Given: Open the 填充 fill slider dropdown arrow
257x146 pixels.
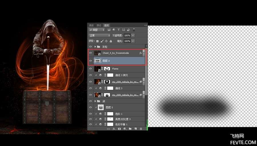Looking at the screenshot, I should pos(133,41).
